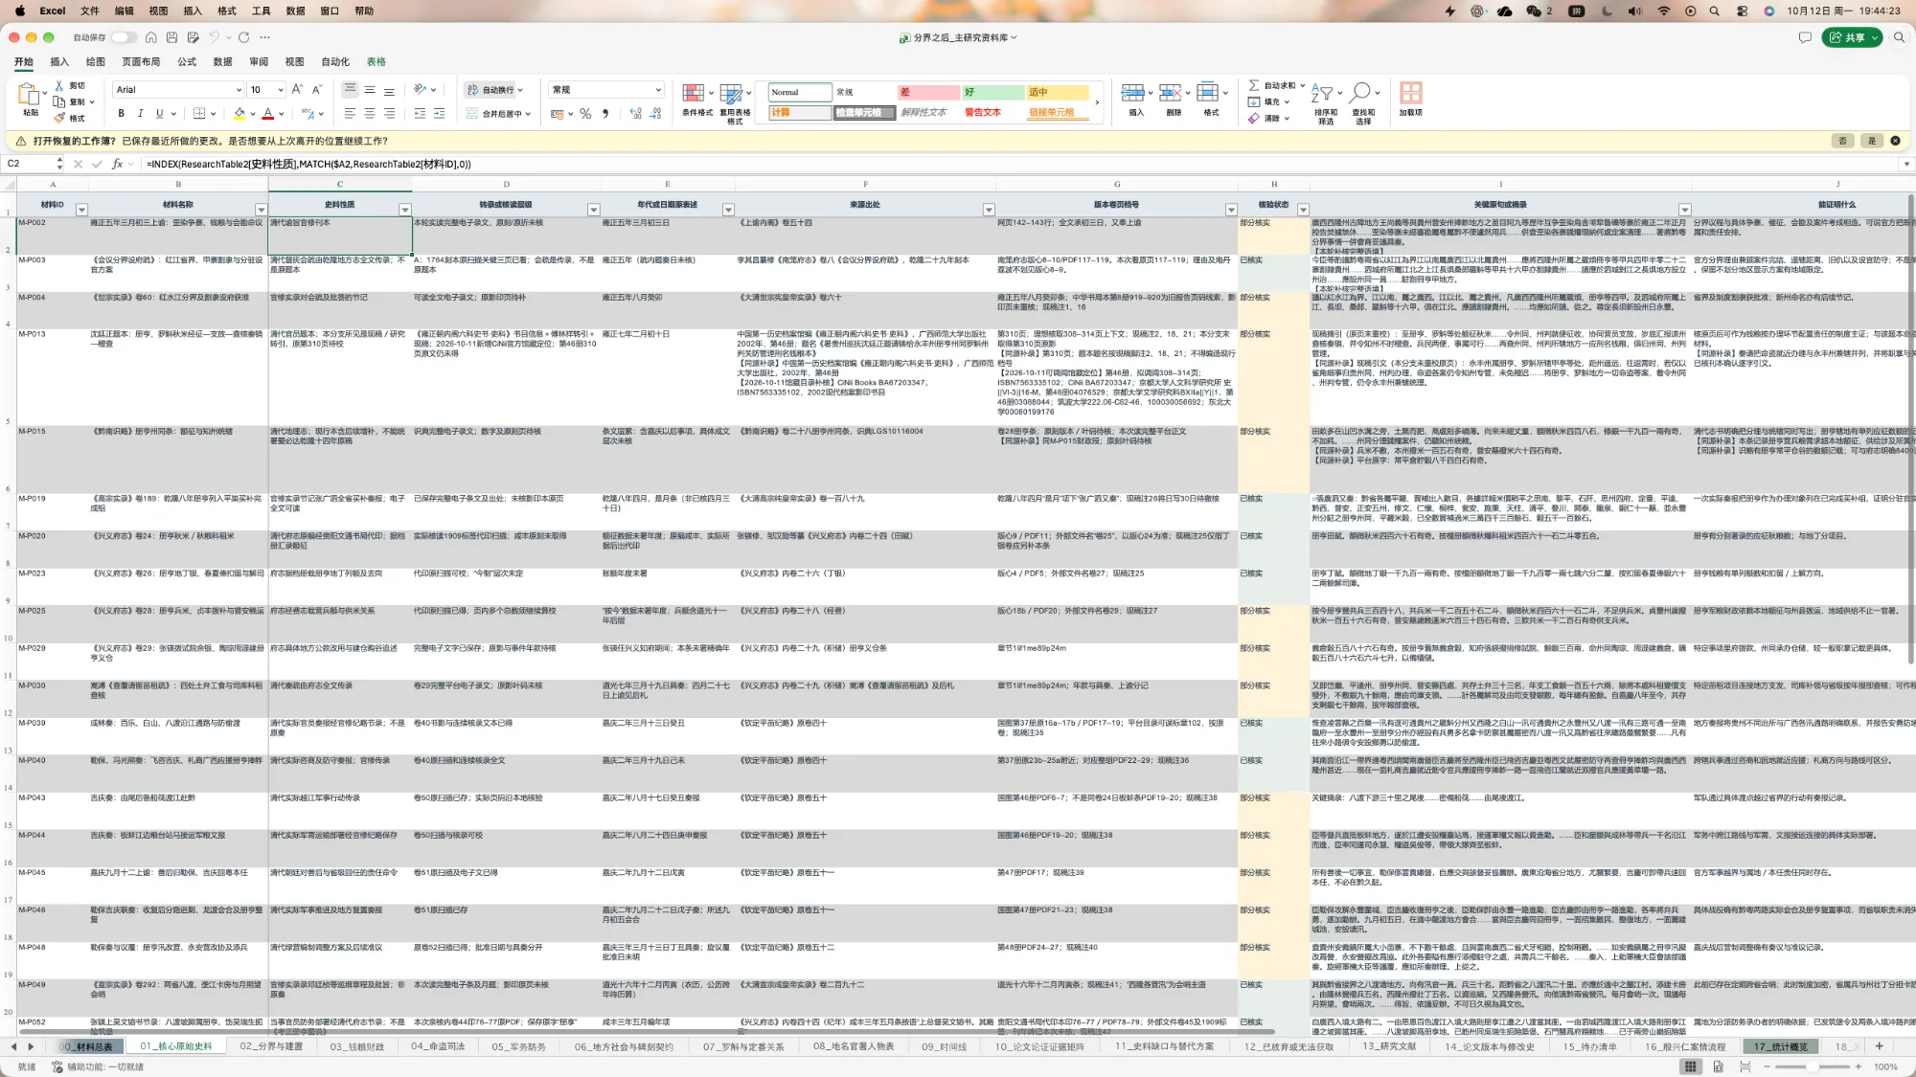This screenshot has width=1916, height=1077.
Task: Toggle the AutoSave (自动保存) switch
Action: click(124, 37)
